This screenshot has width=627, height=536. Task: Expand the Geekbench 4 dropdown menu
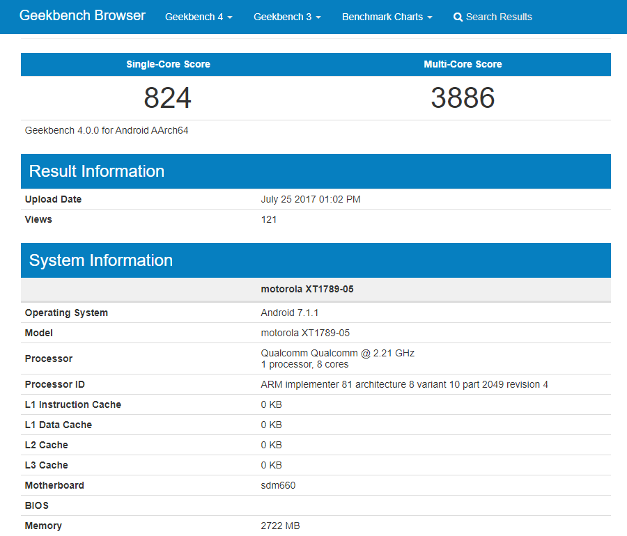coord(199,17)
